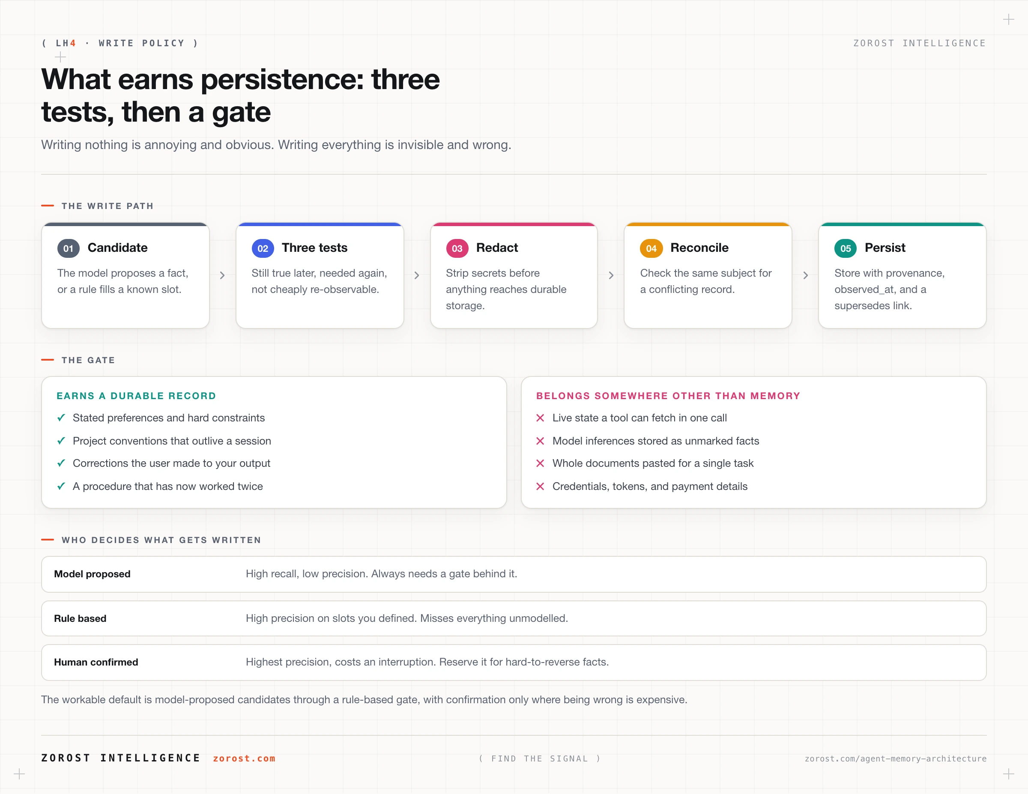
Task: Click the chevron between Reconcile and Persist
Action: pyautogui.click(x=805, y=275)
